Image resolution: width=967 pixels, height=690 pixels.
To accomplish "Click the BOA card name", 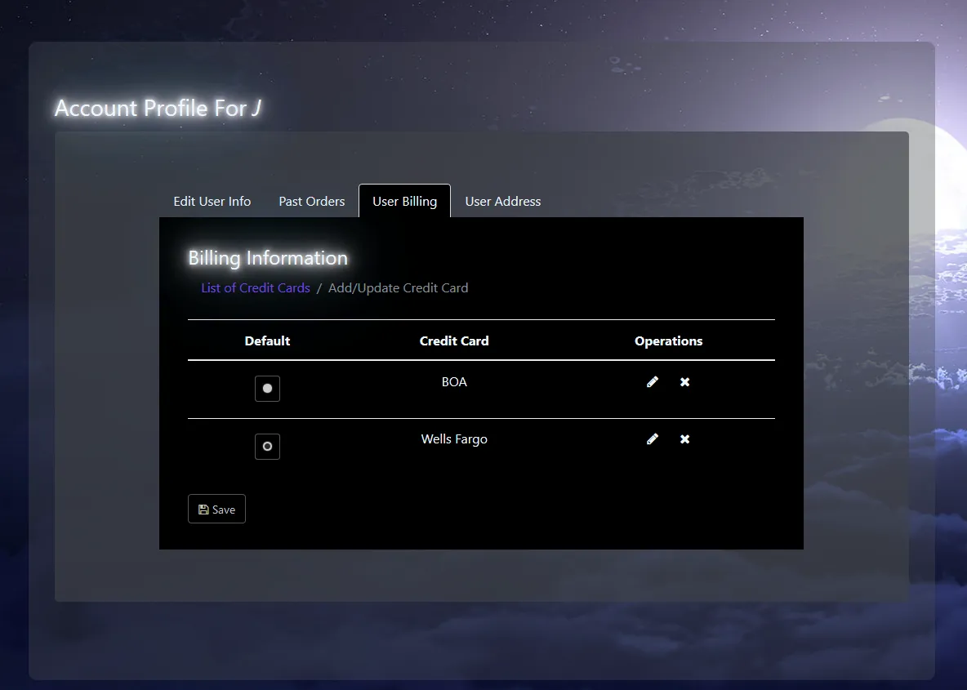I will pyautogui.click(x=454, y=382).
